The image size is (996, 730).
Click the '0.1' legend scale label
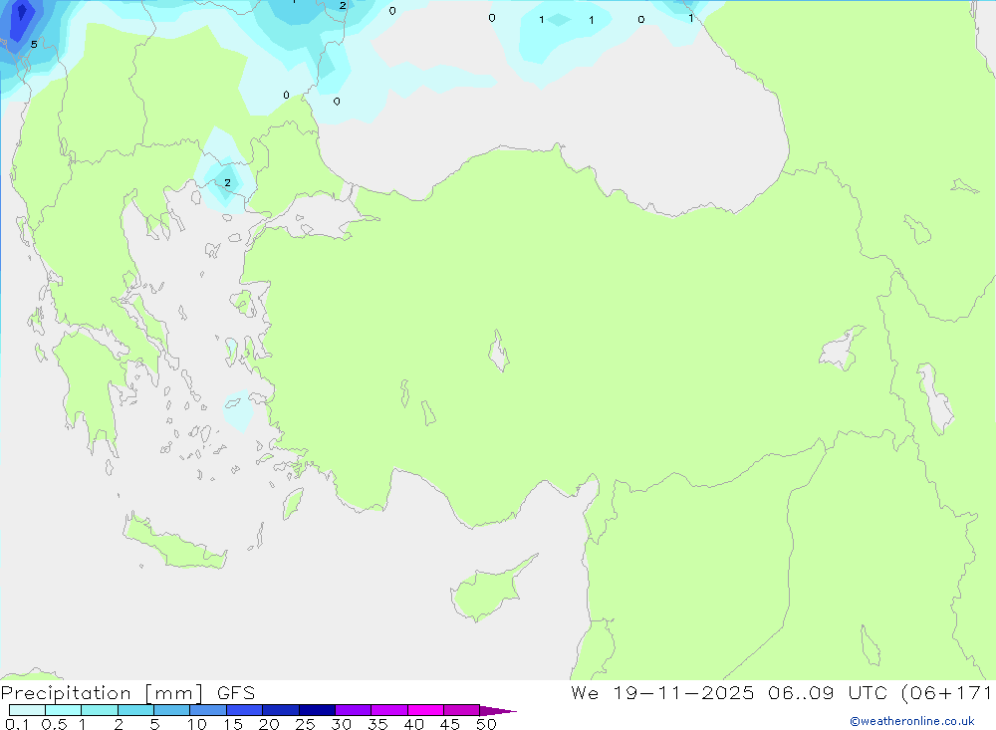point(17,724)
